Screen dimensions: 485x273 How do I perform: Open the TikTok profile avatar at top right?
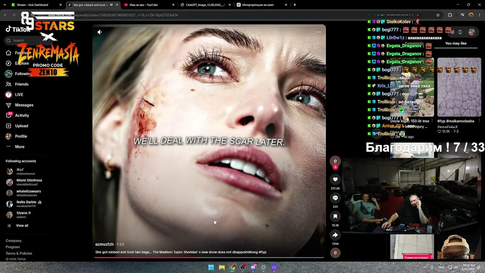472,32
